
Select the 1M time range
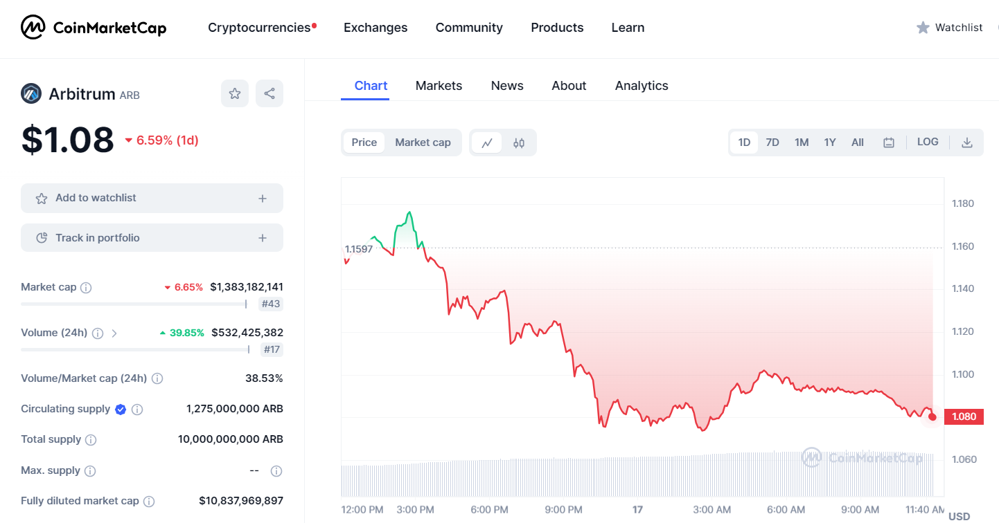[x=802, y=143]
